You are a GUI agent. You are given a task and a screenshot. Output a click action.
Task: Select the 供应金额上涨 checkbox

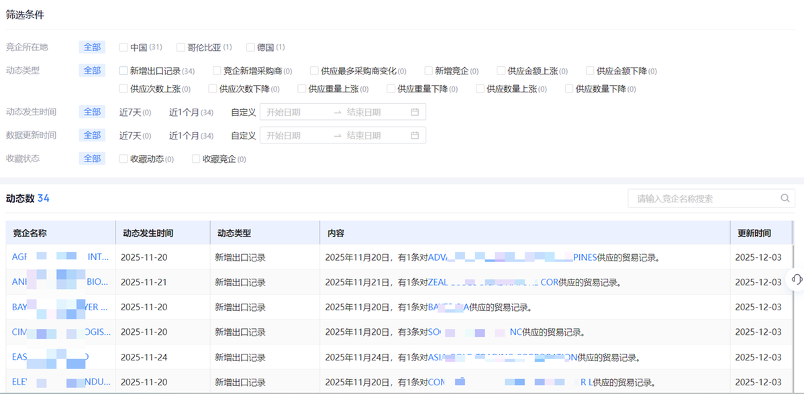point(501,71)
